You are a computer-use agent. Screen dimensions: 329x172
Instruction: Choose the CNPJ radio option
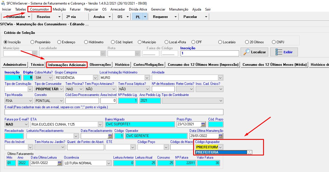click(274, 42)
